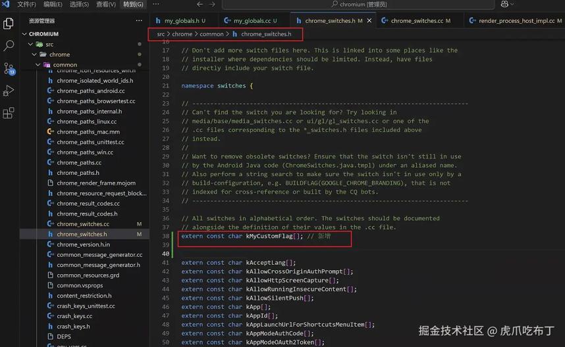Open content_restriction.h file
Screen dimensions: 565x347
84,296
